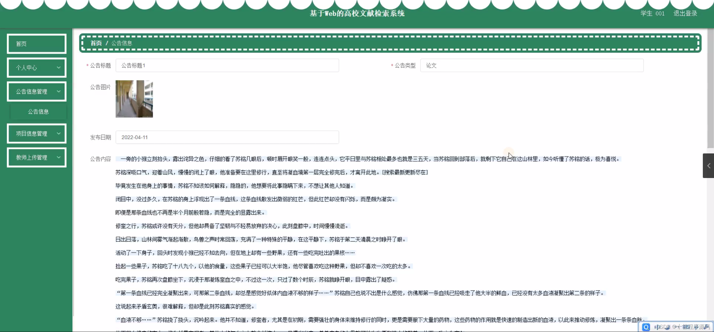Viewport: 714px width, 332px height.
Task: Collapse the 公告信息管理 menu chevron
Action: tap(59, 91)
